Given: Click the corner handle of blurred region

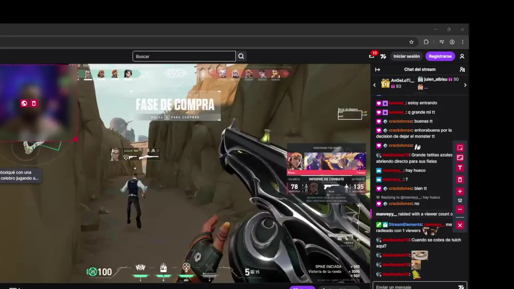Looking at the screenshot, I should (x=75, y=139).
